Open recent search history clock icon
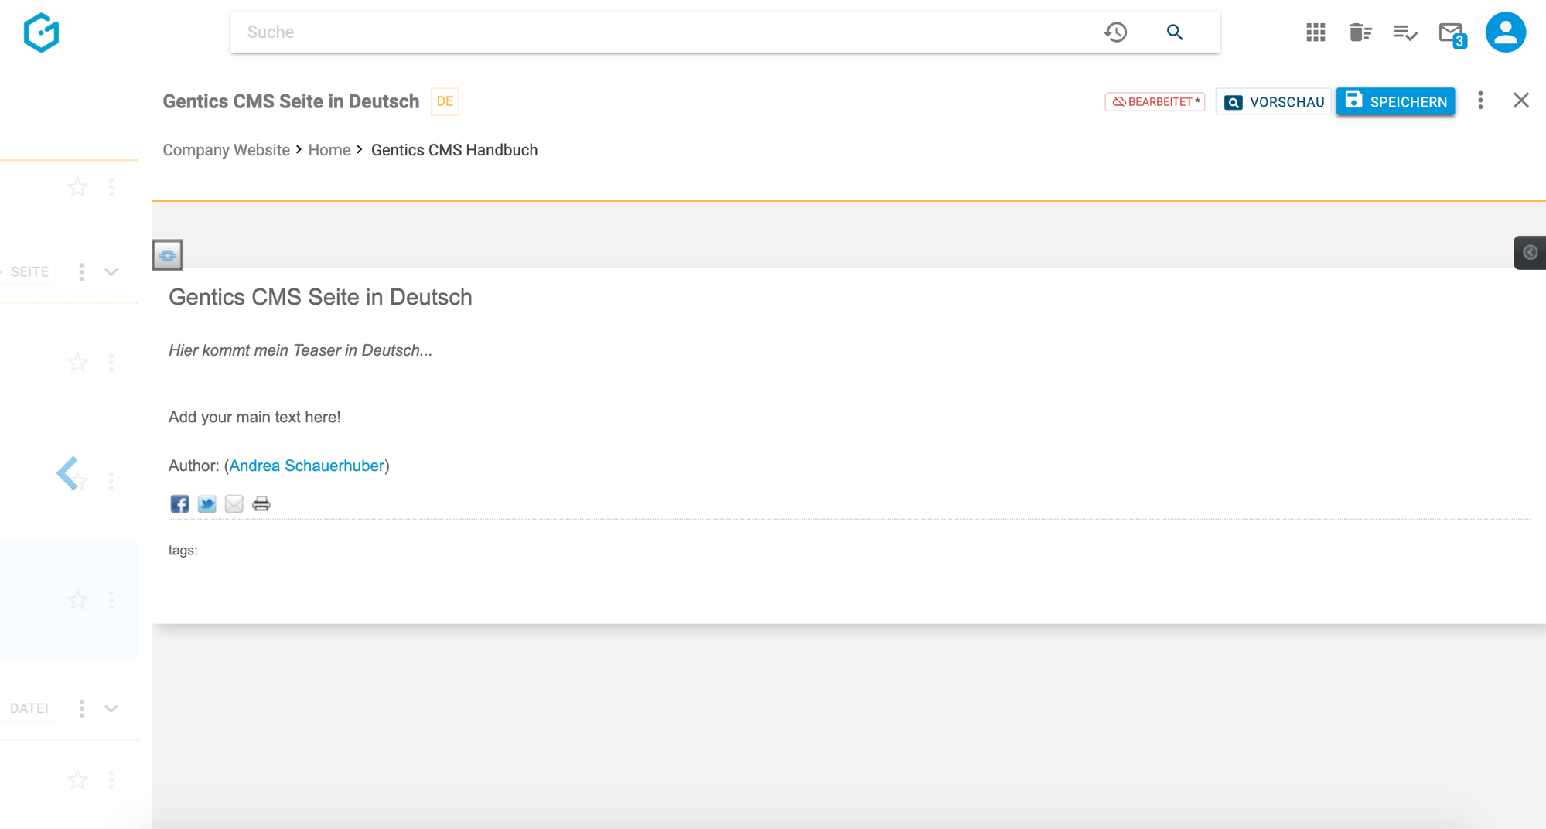 (1115, 32)
